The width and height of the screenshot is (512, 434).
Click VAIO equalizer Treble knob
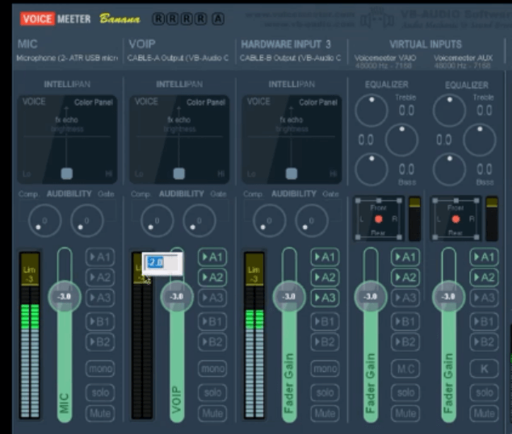[371, 111]
